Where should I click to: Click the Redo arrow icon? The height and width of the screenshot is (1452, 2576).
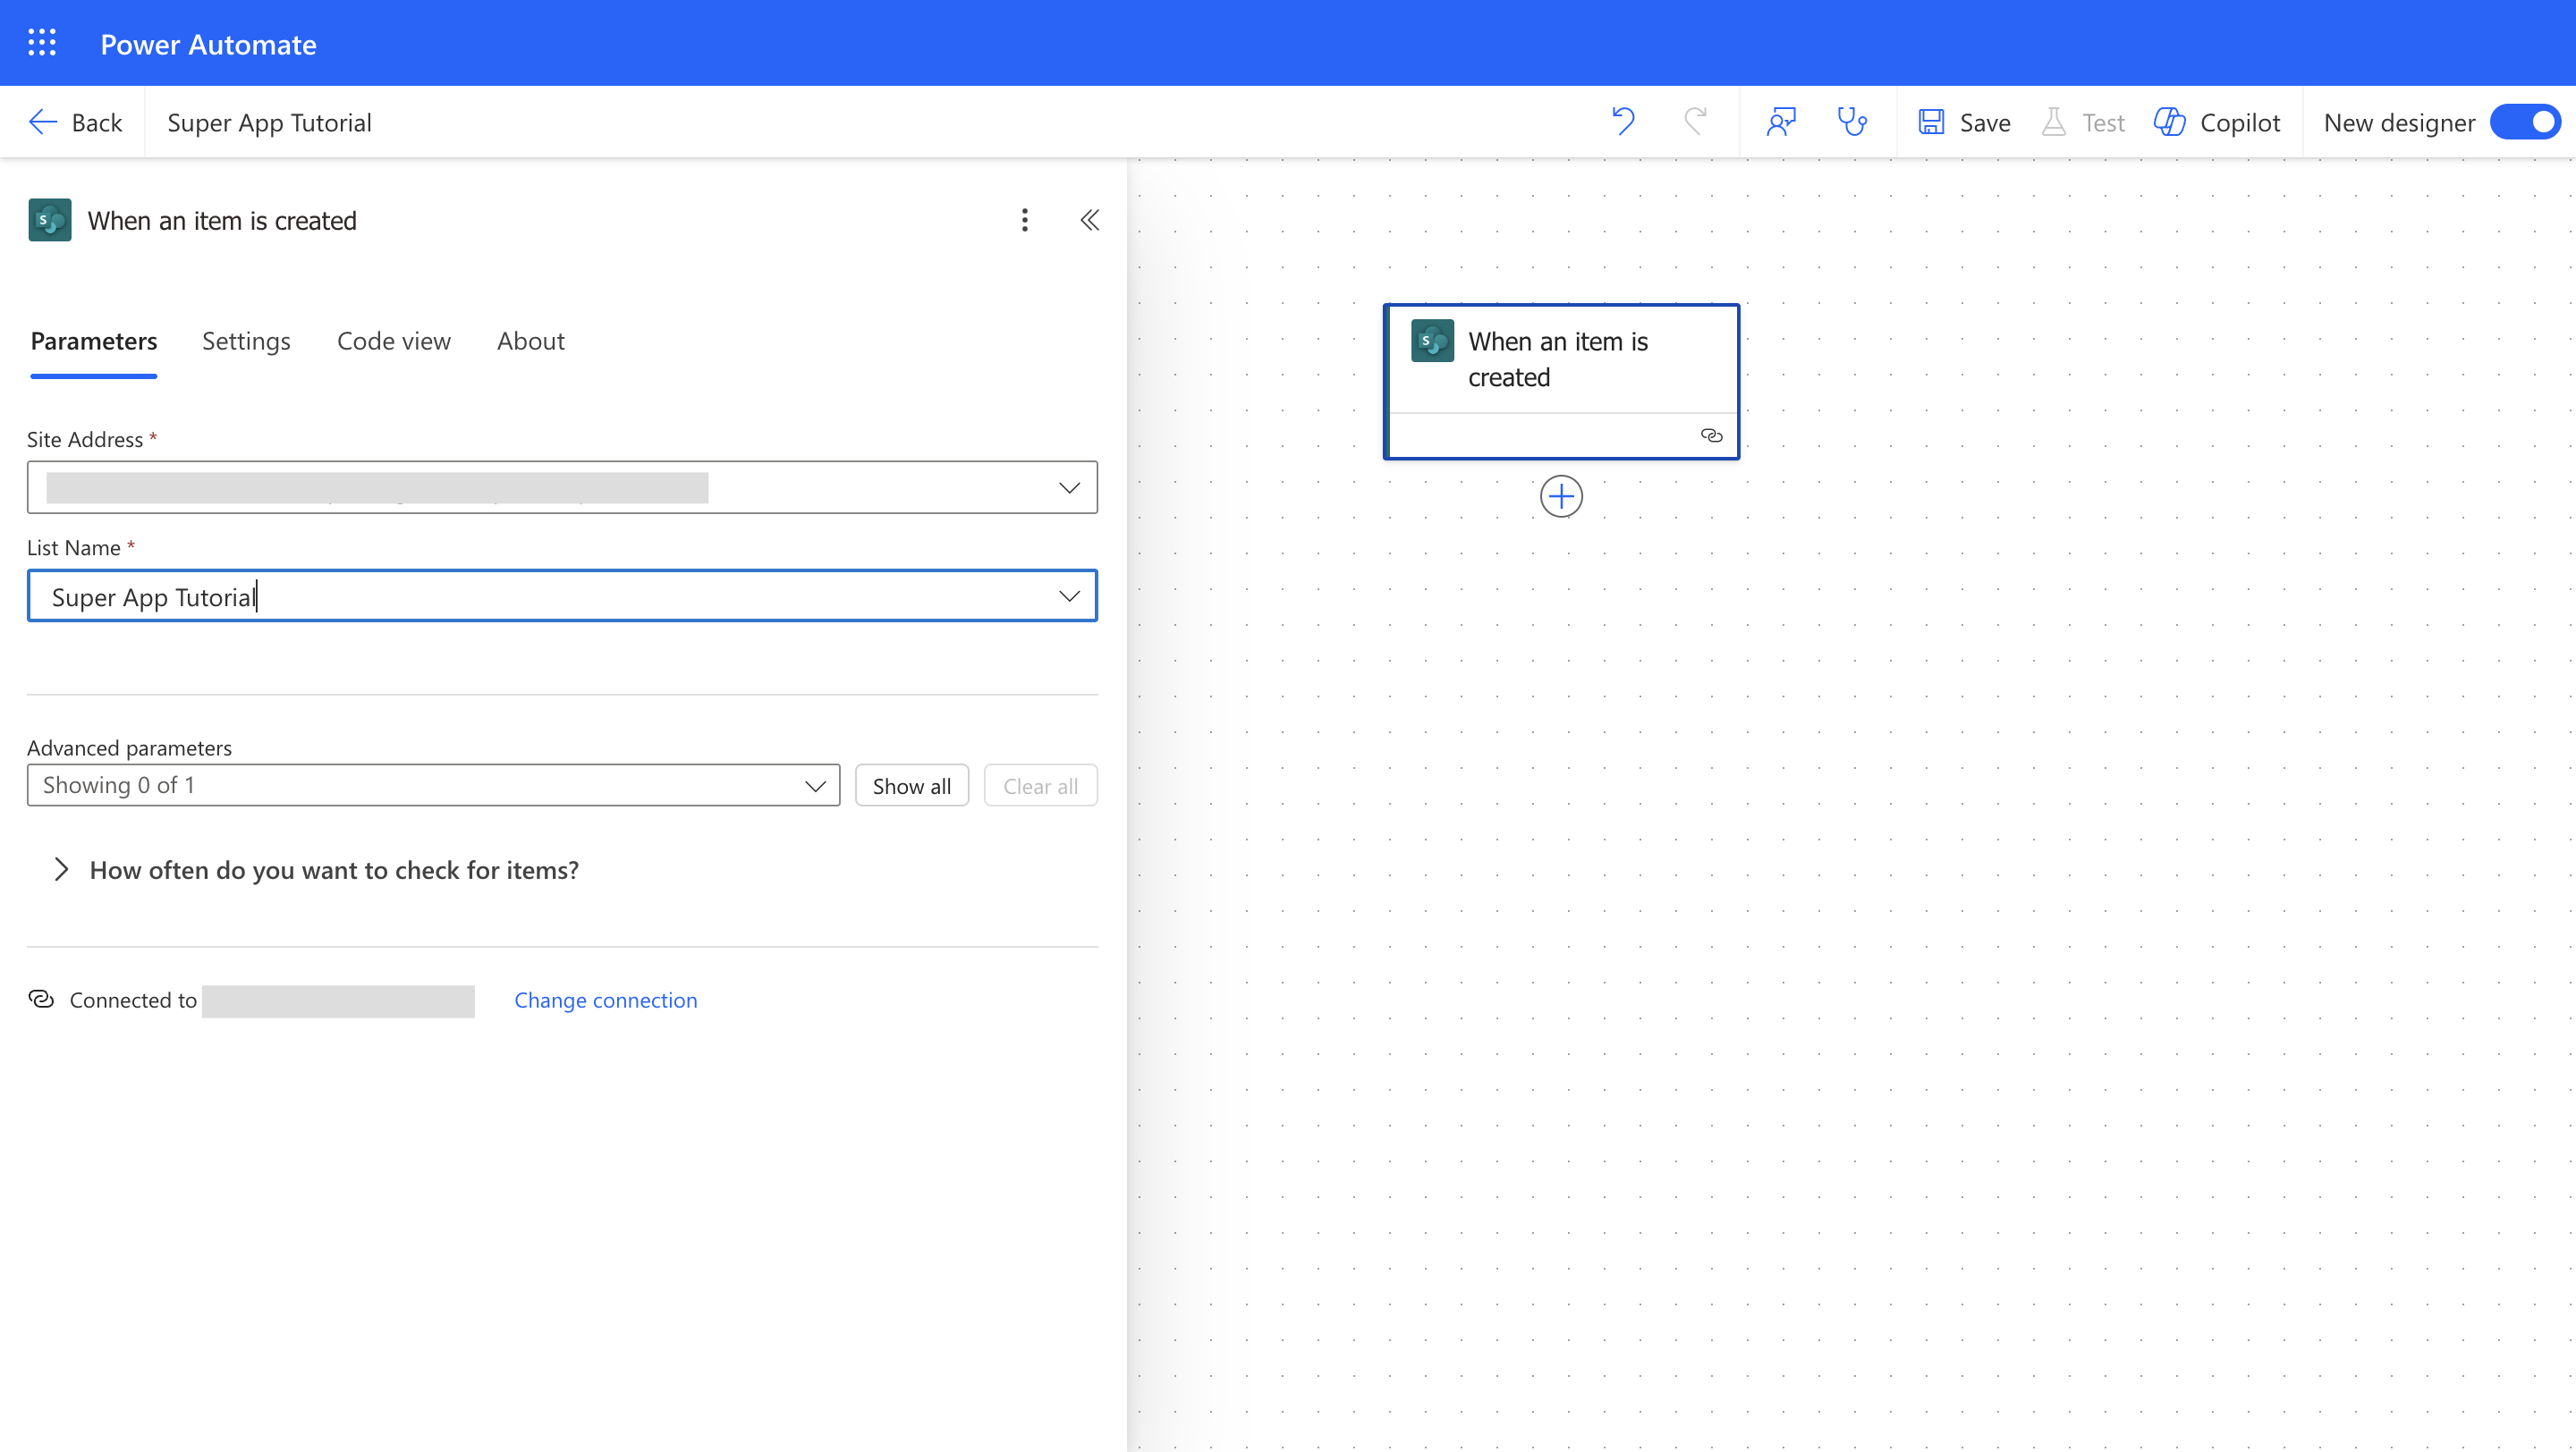[x=1695, y=122]
